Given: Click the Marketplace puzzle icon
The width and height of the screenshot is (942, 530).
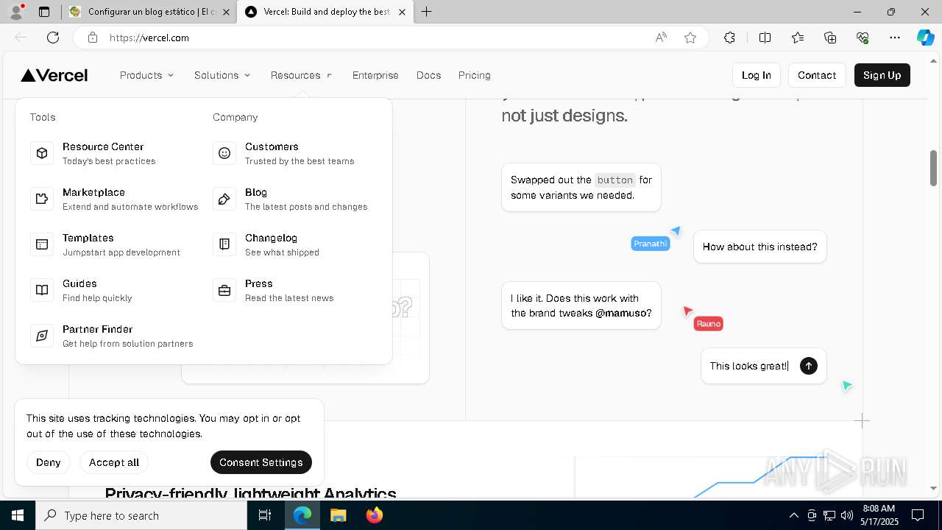Looking at the screenshot, I should click(42, 199).
